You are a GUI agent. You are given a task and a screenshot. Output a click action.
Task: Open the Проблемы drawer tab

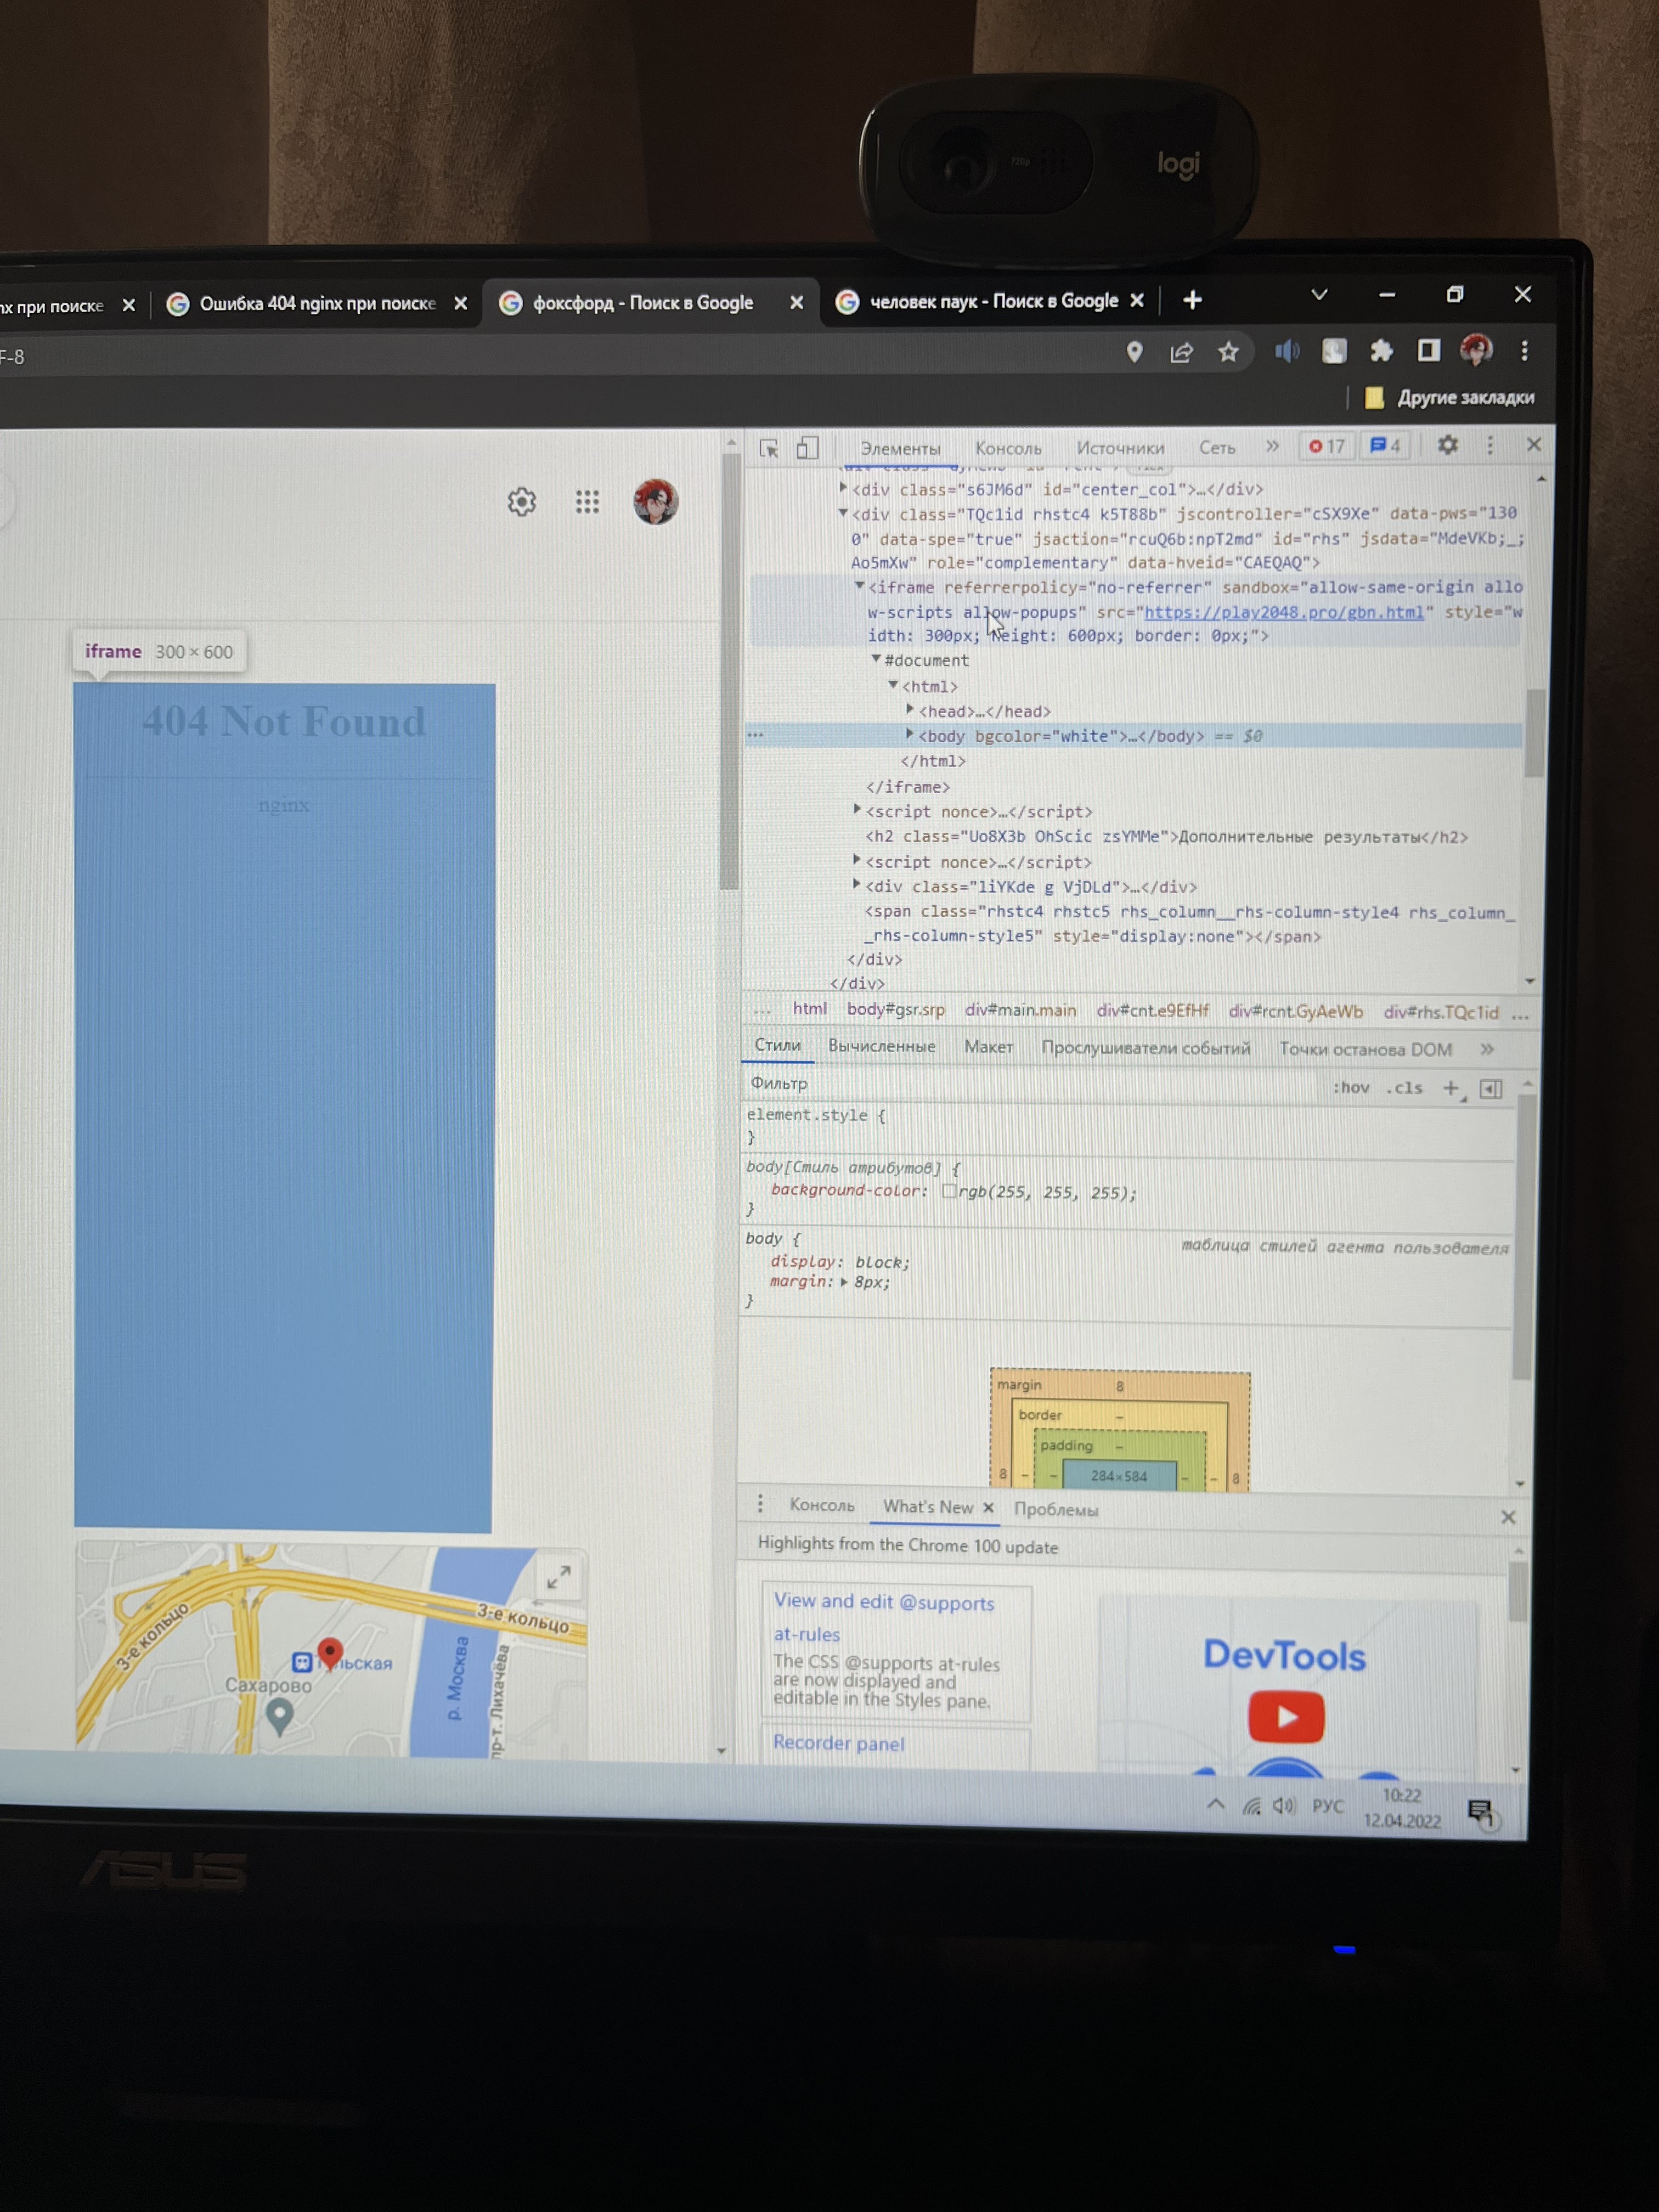(x=1056, y=1509)
